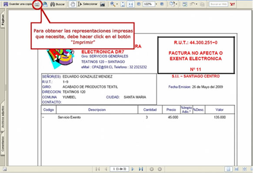253x173 pixels.
Task: Click the text 'R.U.T.: 44.300.251-0'
Action: [196, 42]
